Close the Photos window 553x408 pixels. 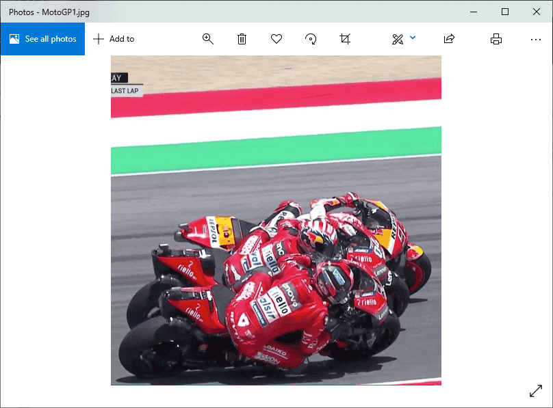click(x=537, y=12)
